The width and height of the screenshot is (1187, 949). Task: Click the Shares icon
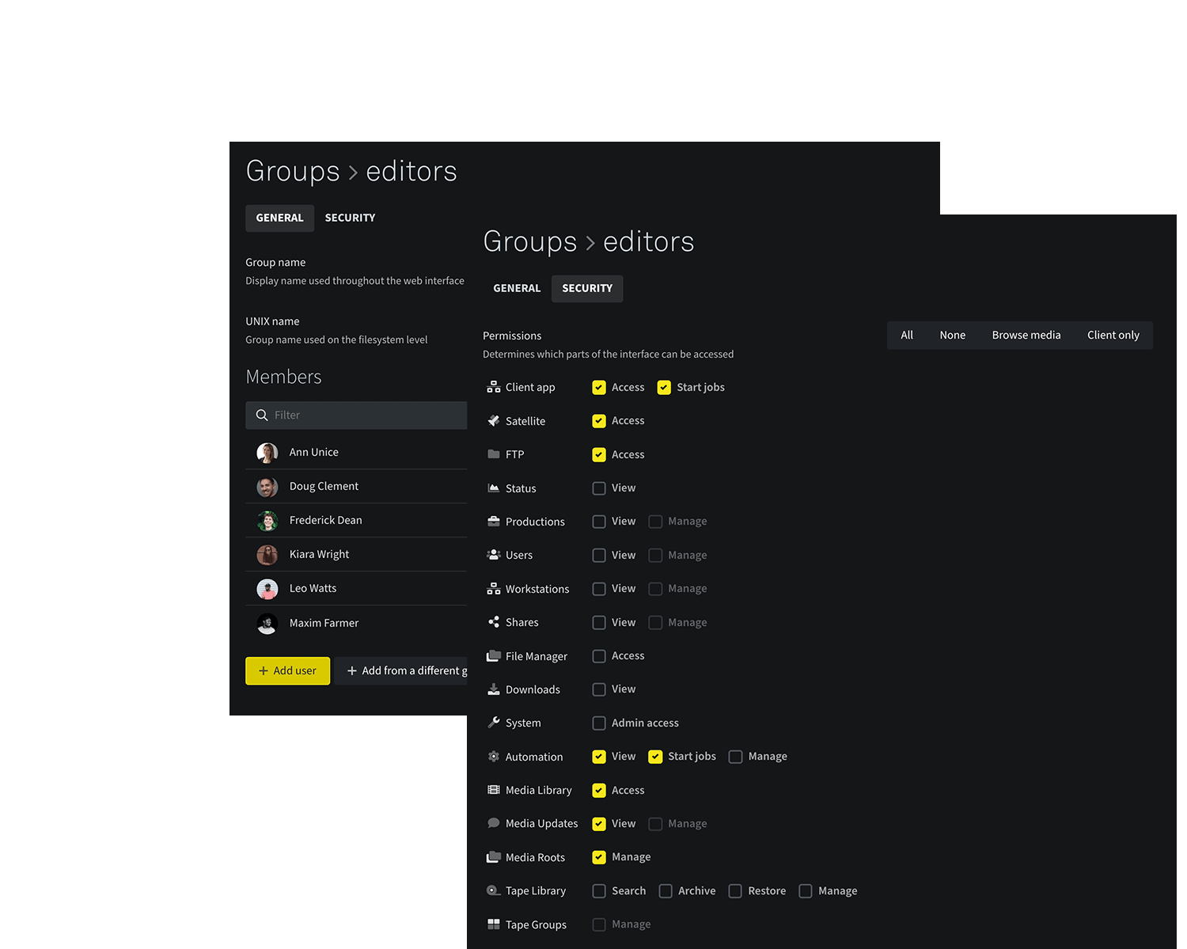click(x=494, y=622)
